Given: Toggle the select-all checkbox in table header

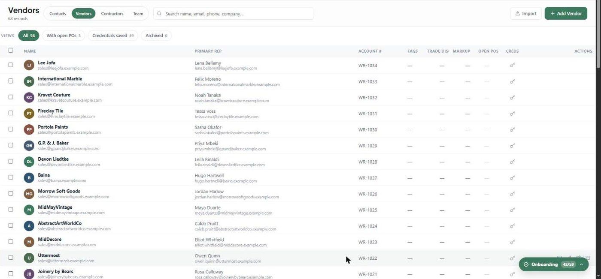Looking at the screenshot, I should pos(11,50).
